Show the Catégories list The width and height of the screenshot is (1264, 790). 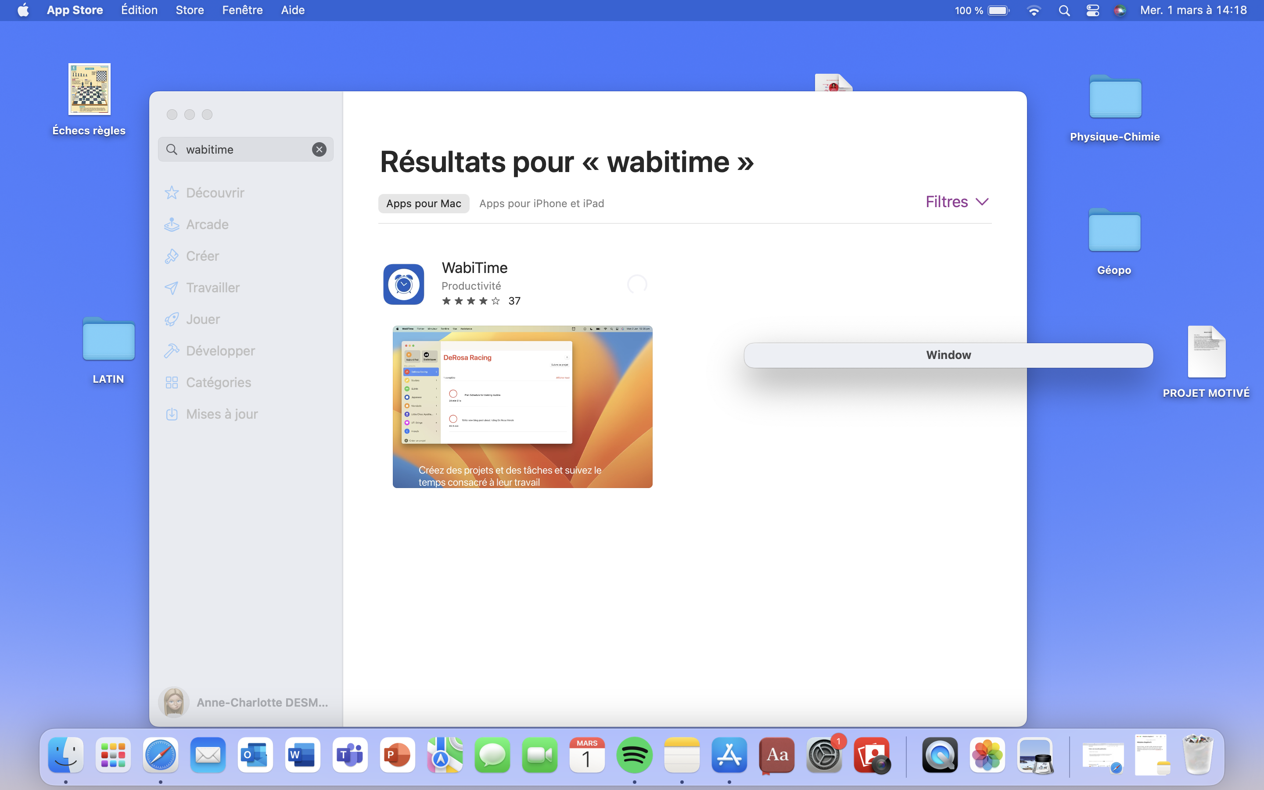pyautogui.click(x=218, y=382)
